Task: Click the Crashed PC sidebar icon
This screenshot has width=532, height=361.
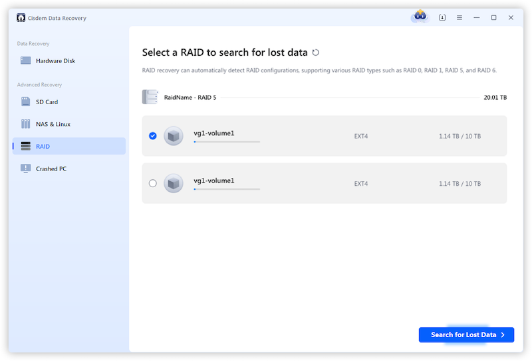Action: click(x=26, y=169)
